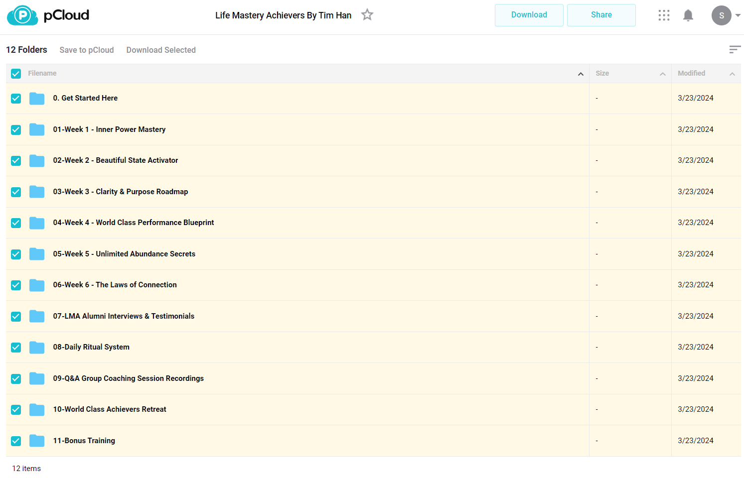Image resolution: width=744 pixels, height=478 pixels.
Task: Click the pCloud logo icon
Action: (22, 15)
